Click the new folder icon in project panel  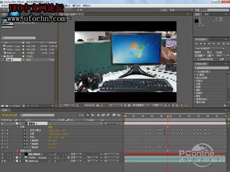click(x=7, y=105)
